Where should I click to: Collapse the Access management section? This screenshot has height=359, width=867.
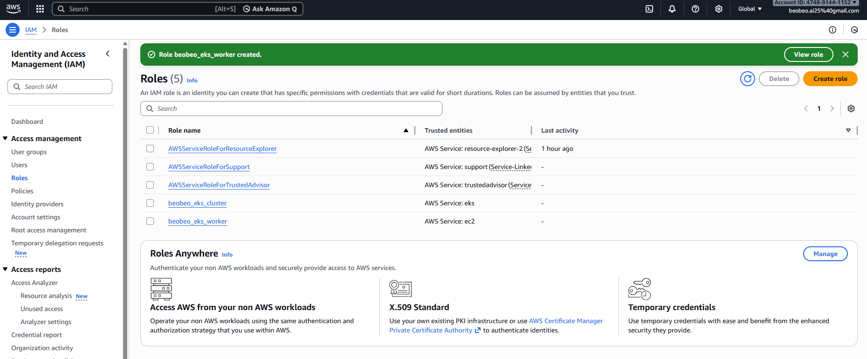pos(5,138)
